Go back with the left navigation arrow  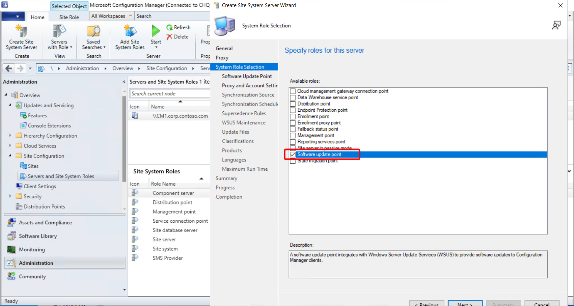[x=9, y=68]
